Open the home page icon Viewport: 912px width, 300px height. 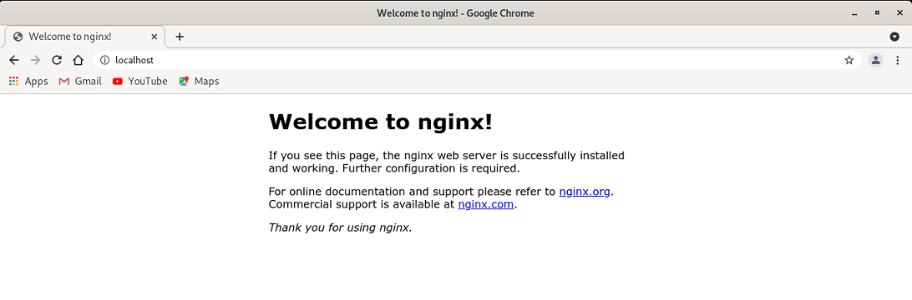78,60
